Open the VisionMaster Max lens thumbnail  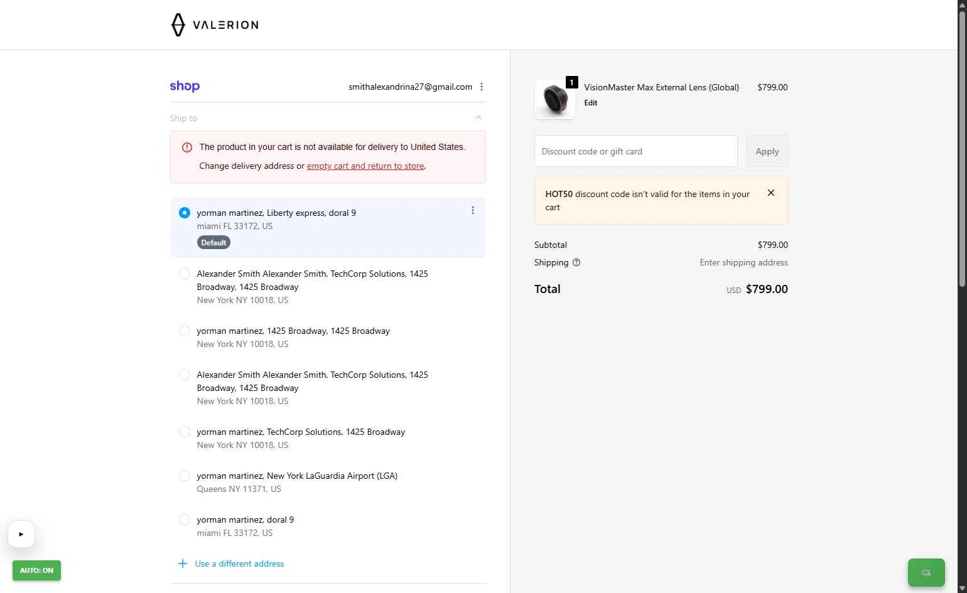coord(555,99)
